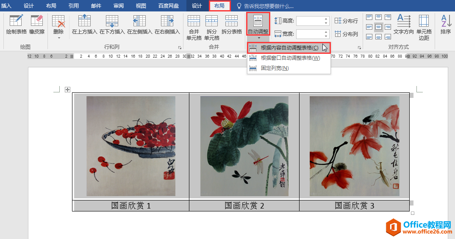Align cell text center left
455x239 pixels.
(369, 27)
